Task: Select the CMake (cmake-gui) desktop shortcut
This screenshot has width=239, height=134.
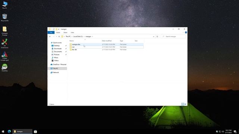Action: (x=4, y=56)
